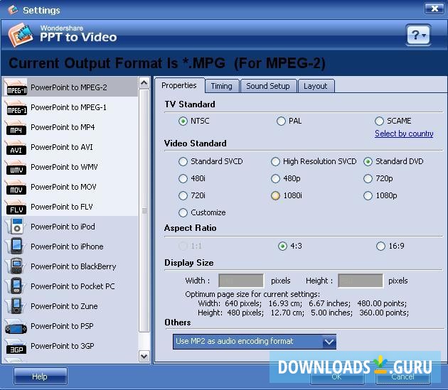Click the iPhone device icon
The image size is (448, 390).
pyautogui.click(x=16, y=247)
